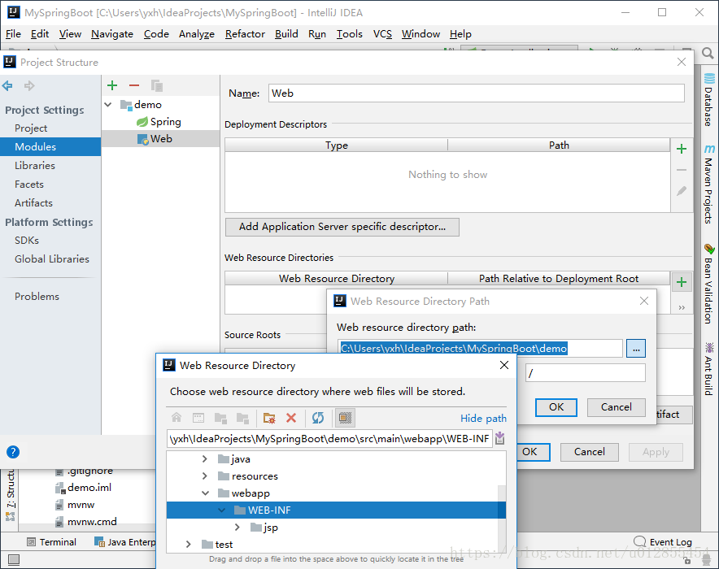Screen dimensions: 719x569
Task: Select Problems in the settings sidebar
Action: click(37, 297)
